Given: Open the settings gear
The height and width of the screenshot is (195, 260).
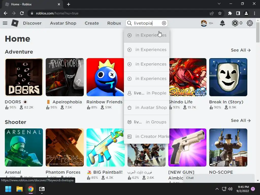Looking at the screenshot, I should tap(250, 23).
